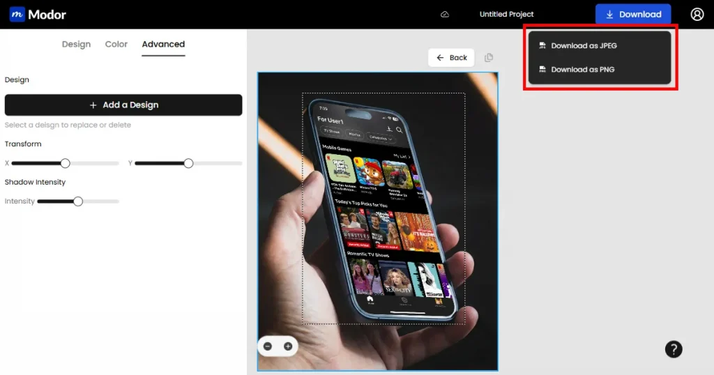
Task: Click the Modor logo icon
Action: [x=17, y=14]
